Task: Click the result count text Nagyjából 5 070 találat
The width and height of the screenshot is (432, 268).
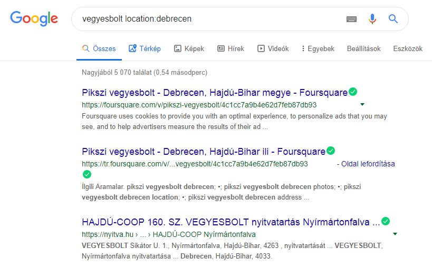Action: pyautogui.click(x=145, y=72)
